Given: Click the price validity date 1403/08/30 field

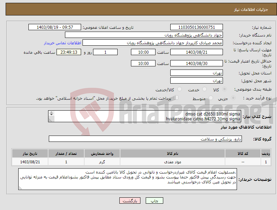Looking at the screenshot, I should (197, 63).
